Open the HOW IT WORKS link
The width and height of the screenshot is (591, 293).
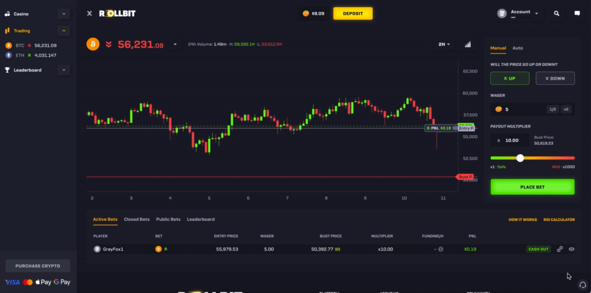[522, 220]
